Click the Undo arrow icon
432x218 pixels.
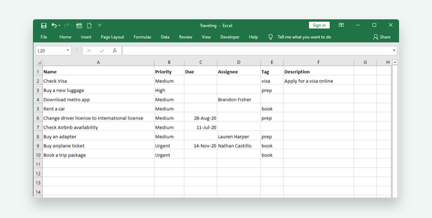coord(54,26)
